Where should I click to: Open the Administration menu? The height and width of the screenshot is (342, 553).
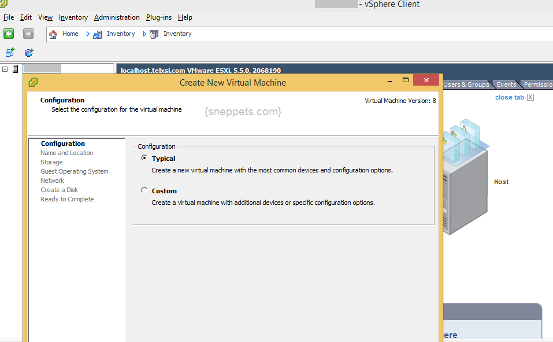pos(117,17)
